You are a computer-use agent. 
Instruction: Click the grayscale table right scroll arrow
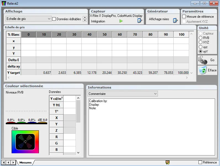(187, 77)
